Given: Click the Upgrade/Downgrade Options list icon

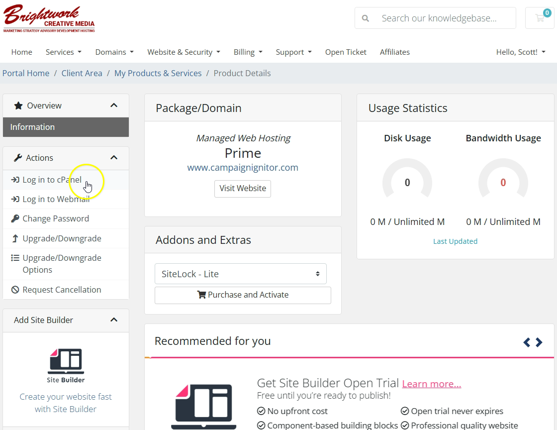Looking at the screenshot, I should [x=15, y=258].
